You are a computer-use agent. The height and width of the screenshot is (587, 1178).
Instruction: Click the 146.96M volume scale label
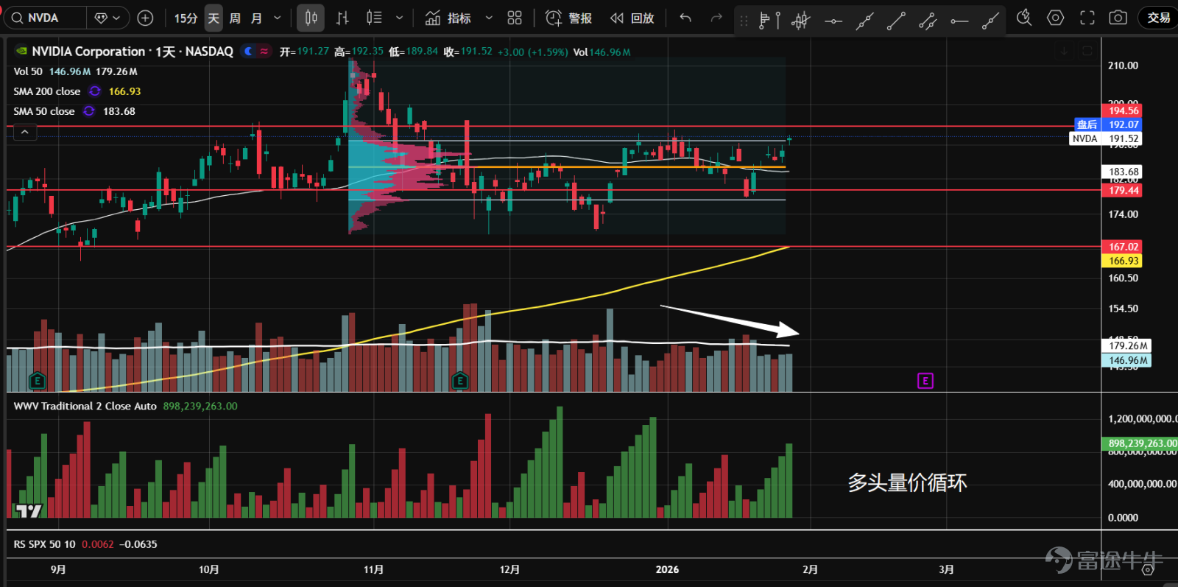[1128, 360]
